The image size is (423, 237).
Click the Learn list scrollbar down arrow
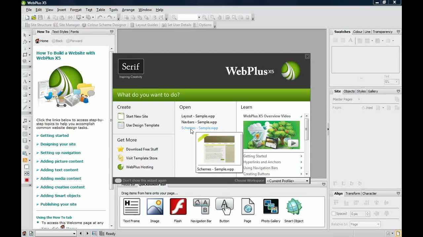(307, 174)
